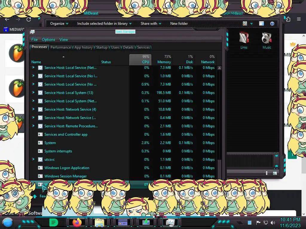Change view icon in Explorer toolbar
Image resolution: width=306 pixels, height=229 pixels.
(245, 24)
